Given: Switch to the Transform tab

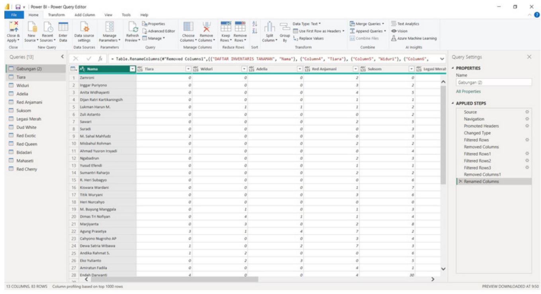Looking at the screenshot, I should click(56, 15).
